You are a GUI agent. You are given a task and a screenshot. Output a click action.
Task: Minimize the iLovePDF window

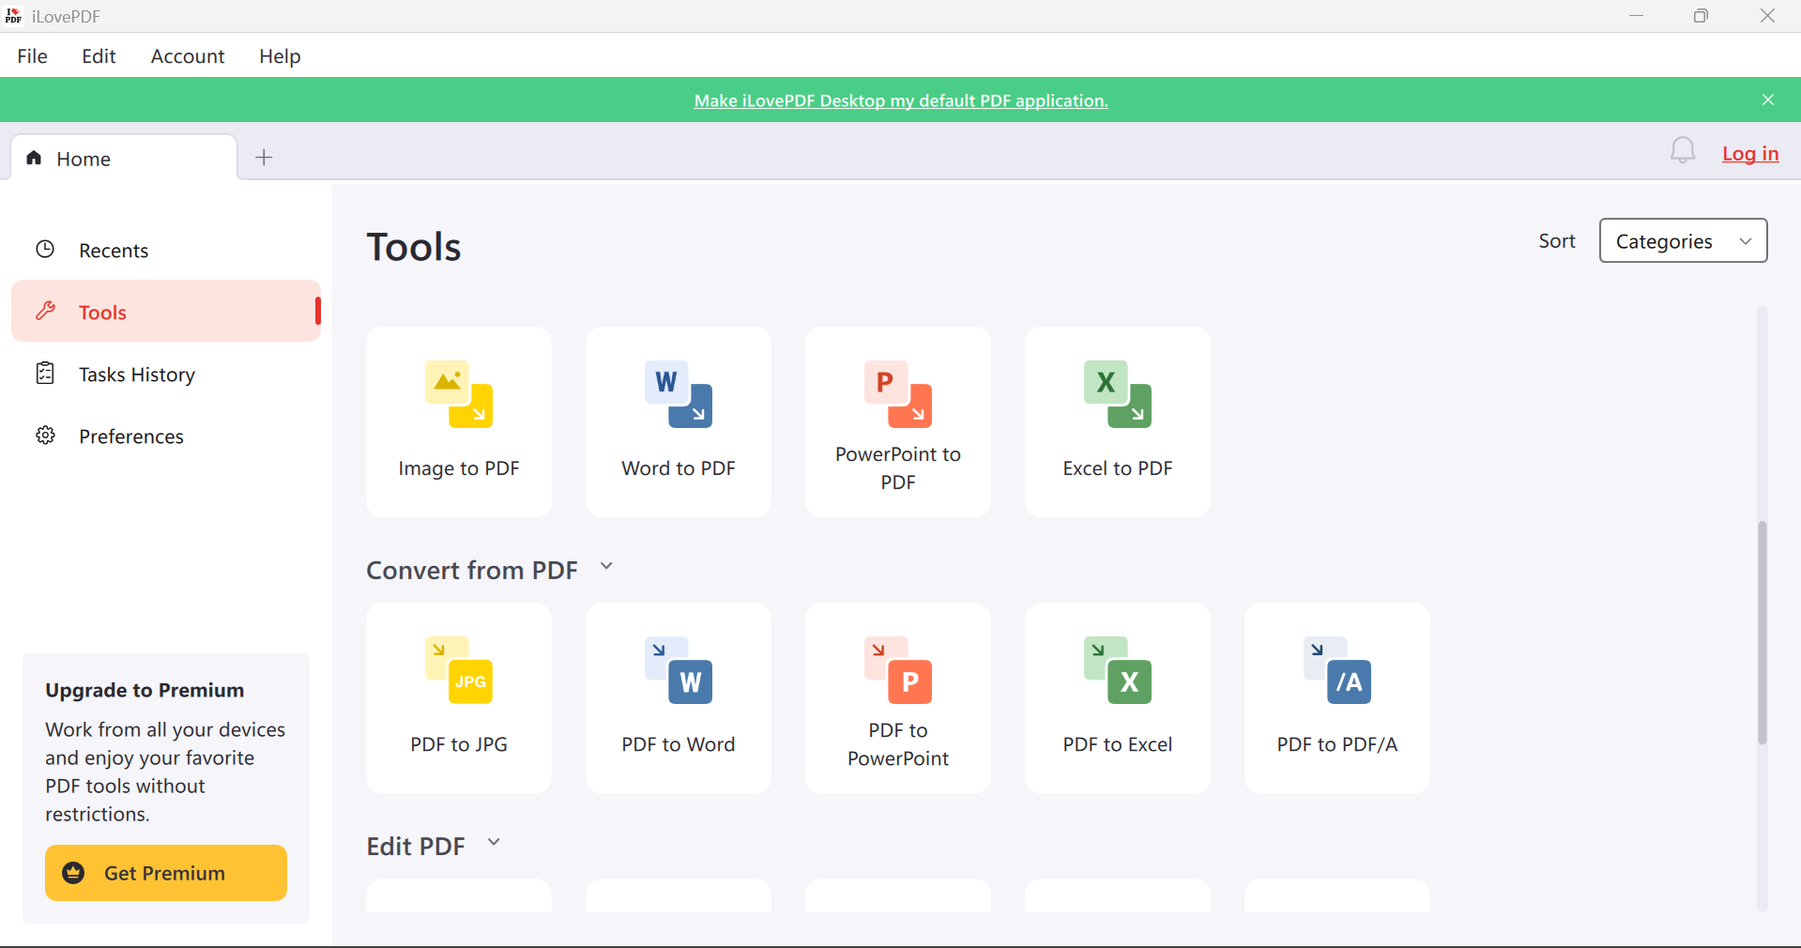(x=1636, y=16)
